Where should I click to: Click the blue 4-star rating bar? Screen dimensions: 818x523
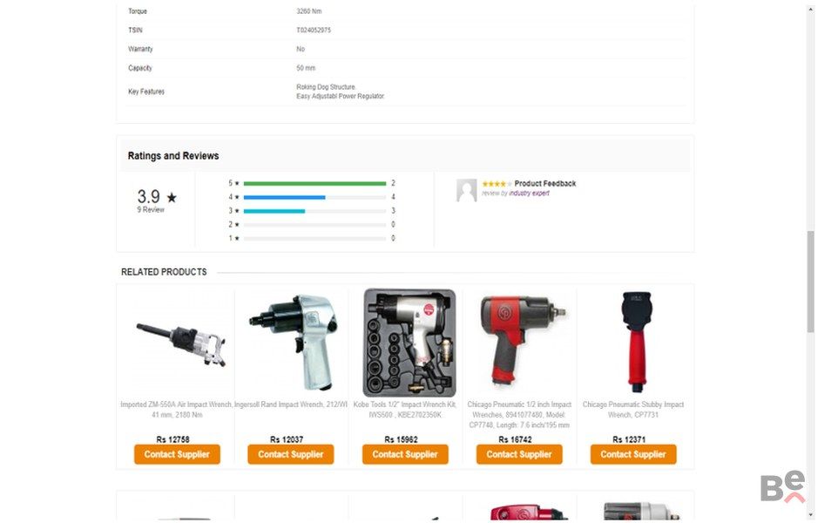(284, 197)
